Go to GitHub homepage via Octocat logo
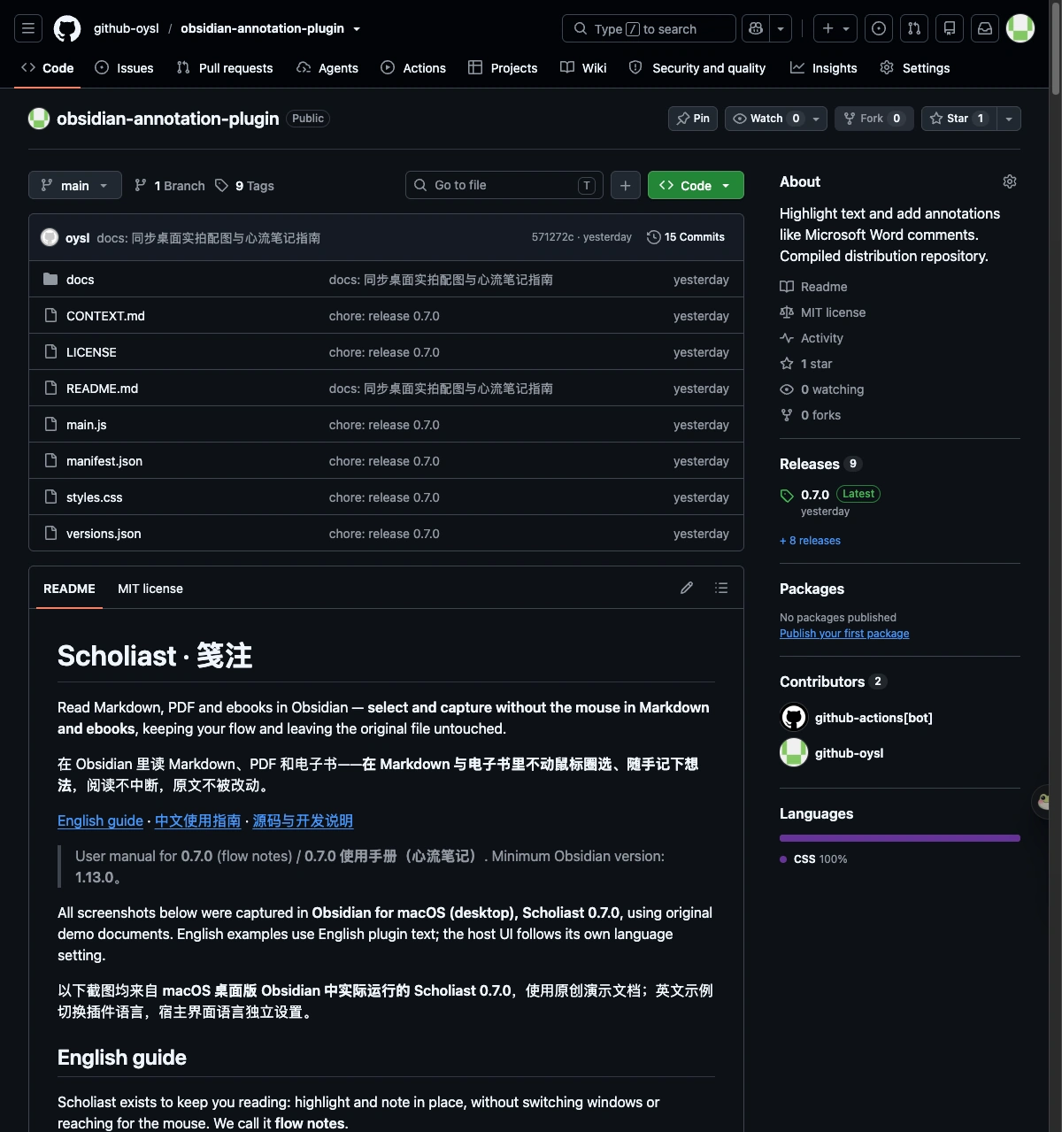The image size is (1062, 1132). pyautogui.click(x=67, y=28)
